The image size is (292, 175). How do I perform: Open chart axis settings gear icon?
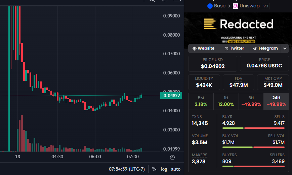[x=172, y=157]
